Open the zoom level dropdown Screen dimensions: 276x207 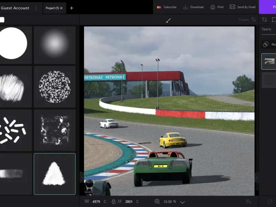(183, 202)
